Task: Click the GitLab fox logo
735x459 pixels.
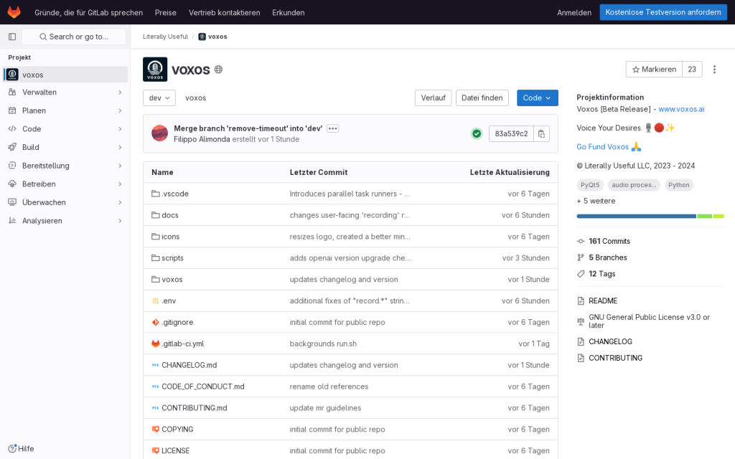Action: [14, 12]
